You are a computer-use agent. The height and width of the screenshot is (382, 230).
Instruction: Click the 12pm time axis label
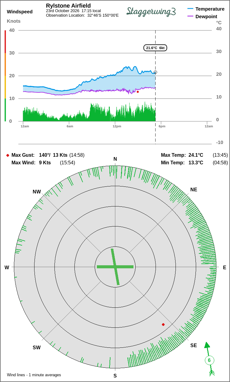(117, 126)
